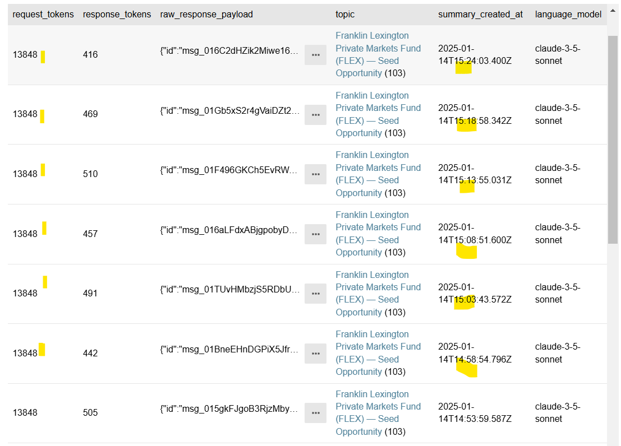This screenshot has width=621, height=446.
Task: Open Franklin Lexington topic link in 442-token row
Action: 378,353
